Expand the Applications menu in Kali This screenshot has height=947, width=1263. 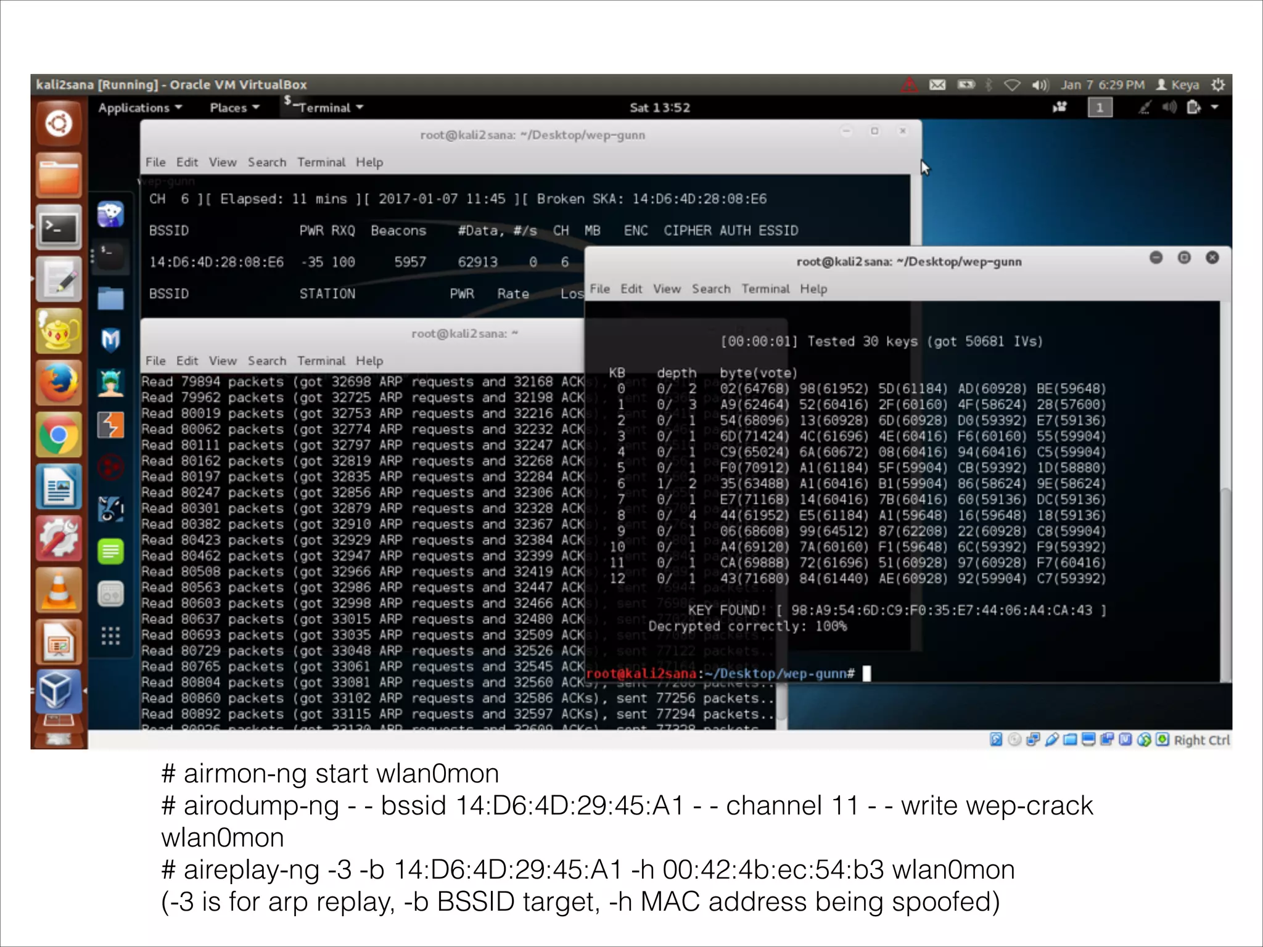click(x=140, y=107)
